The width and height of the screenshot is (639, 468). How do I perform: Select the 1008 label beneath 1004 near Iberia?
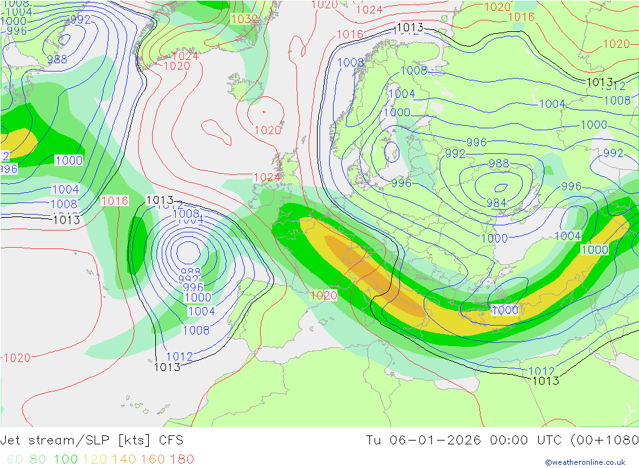click(196, 330)
